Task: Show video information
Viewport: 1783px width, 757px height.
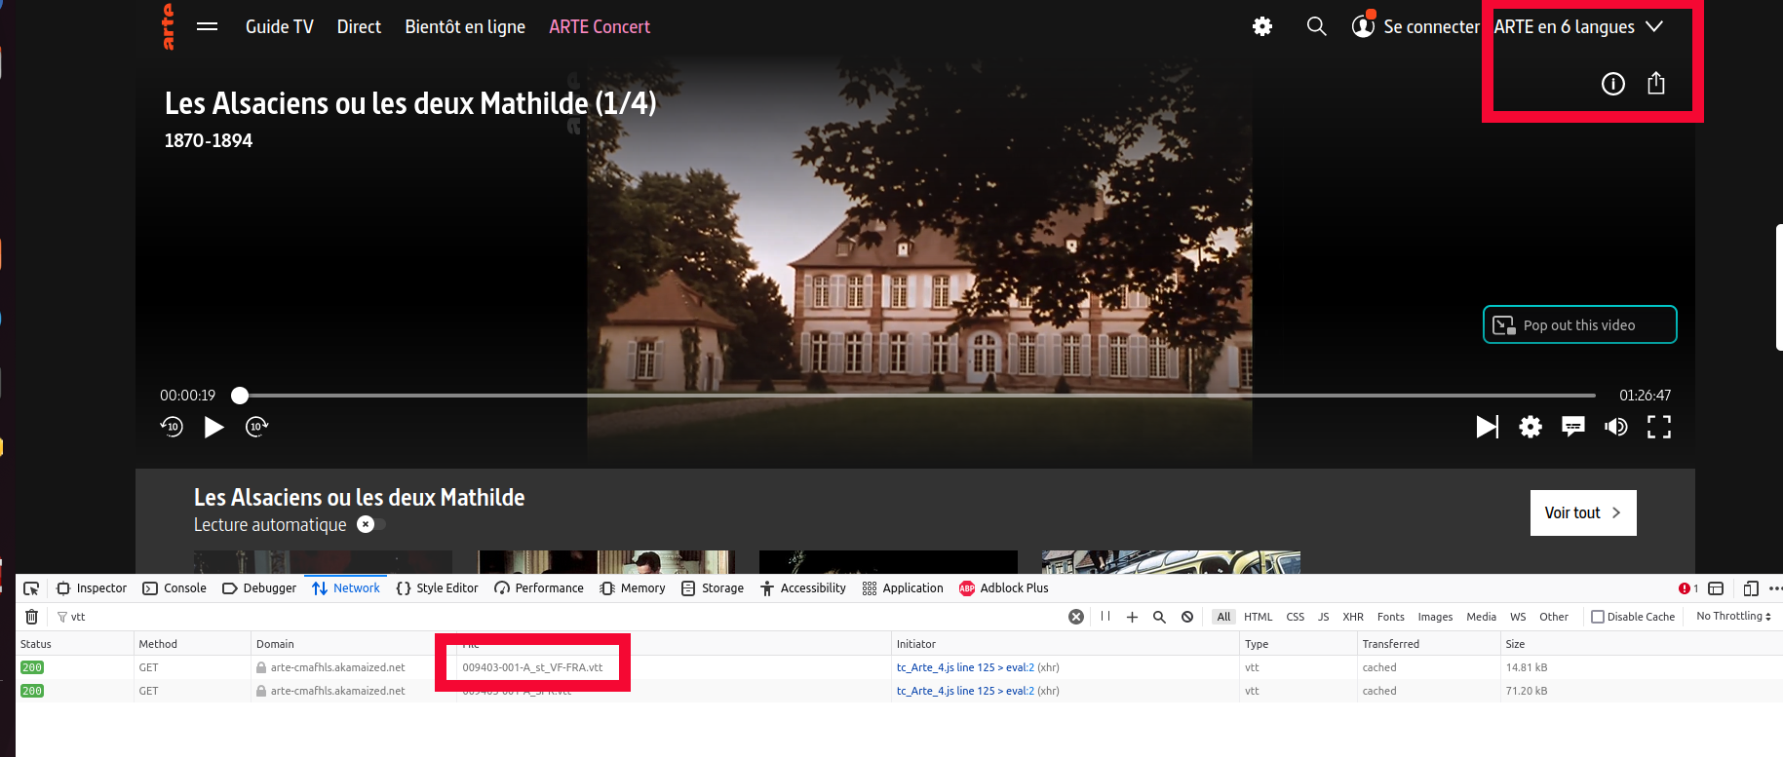Action: [1613, 84]
